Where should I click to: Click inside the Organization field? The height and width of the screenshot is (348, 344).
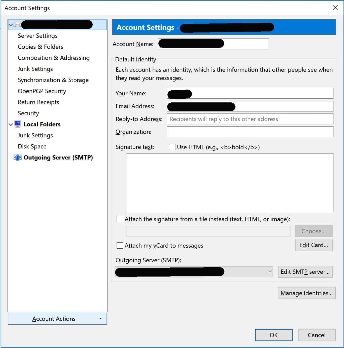tap(250, 132)
